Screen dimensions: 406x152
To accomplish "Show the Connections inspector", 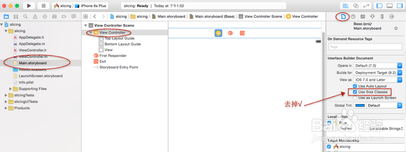I will coord(391,16).
